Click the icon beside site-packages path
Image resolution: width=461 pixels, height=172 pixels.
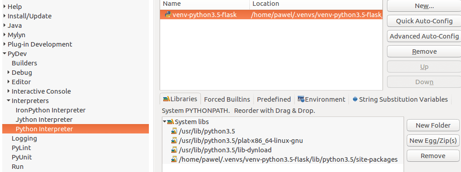click(x=174, y=159)
